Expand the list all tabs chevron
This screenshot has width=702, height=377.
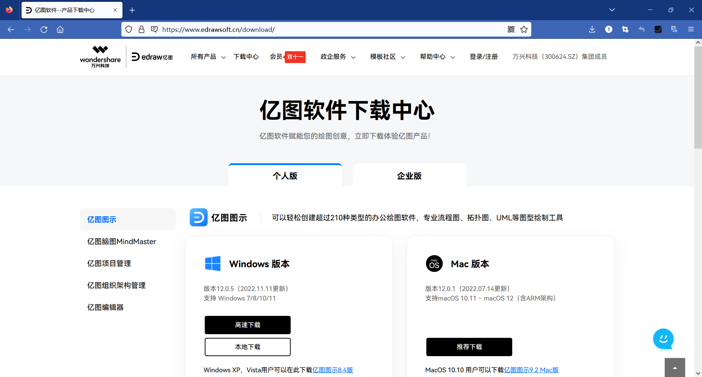[612, 10]
